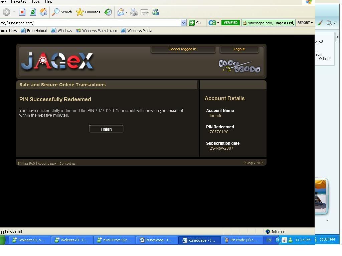The height and width of the screenshot is (256, 342).
Task: Open the Help menu
Action: pyautogui.click(x=49, y=2)
